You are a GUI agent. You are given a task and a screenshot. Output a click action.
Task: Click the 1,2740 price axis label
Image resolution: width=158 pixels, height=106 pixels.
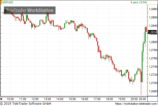tap(153, 67)
